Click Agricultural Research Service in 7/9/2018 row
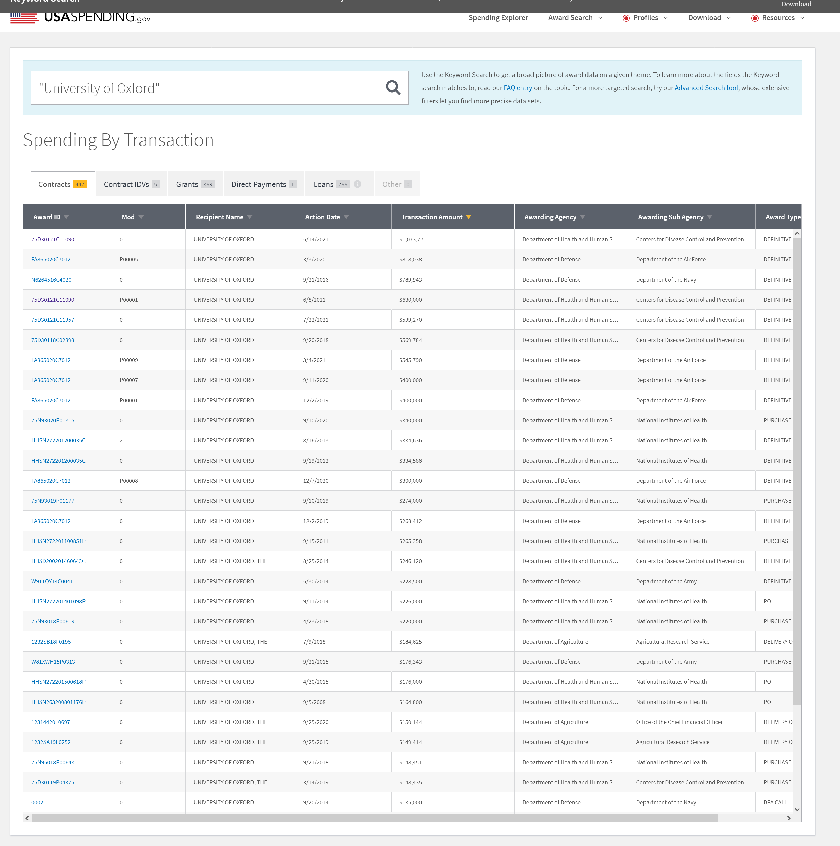The height and width of the screenshot is (846, 840). [x=691, y=642]
